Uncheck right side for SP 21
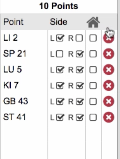Screen dimensions: 120x159 click(x=80, y=54)
